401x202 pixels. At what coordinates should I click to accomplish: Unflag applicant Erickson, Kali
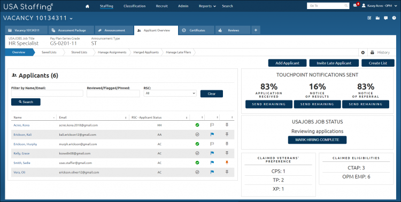pyautogui.click(x=212, y=134)
